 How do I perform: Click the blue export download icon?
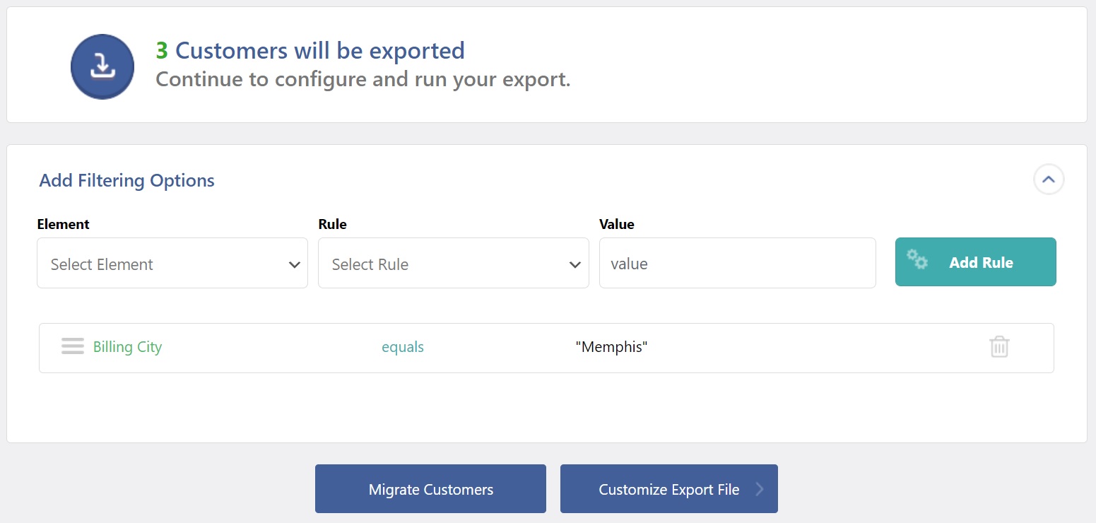click(102, 66)
